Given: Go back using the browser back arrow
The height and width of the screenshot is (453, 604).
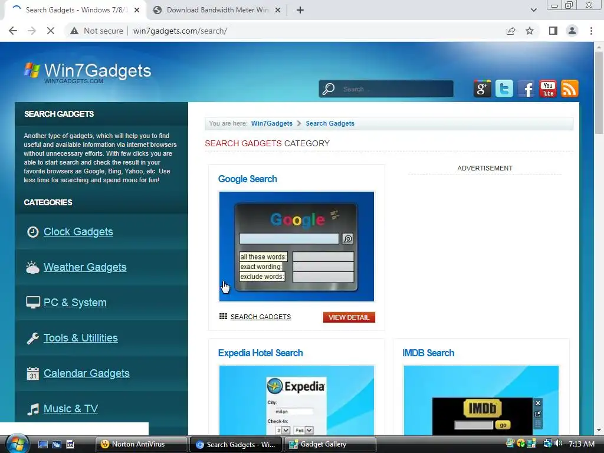Looking at the screenshot, I should click(x=13, y=31).
